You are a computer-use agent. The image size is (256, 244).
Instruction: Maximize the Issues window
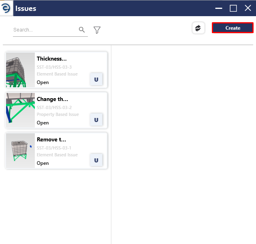tap(233, 8)
